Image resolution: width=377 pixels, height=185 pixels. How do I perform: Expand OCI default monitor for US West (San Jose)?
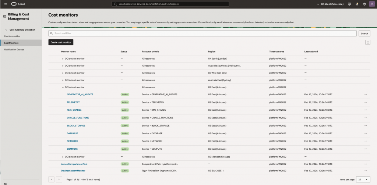point(63,73)
